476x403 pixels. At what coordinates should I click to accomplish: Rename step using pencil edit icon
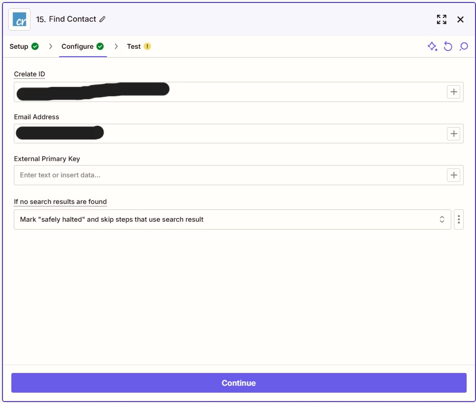pyautogui.click(x=102, y=19)
